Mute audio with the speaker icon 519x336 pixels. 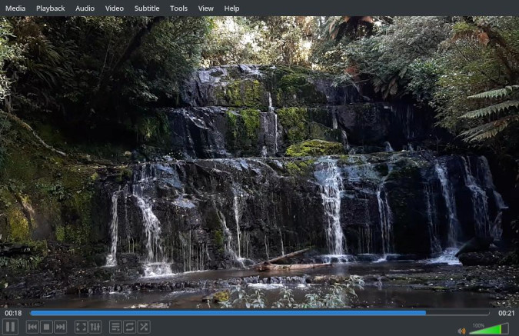461,331
